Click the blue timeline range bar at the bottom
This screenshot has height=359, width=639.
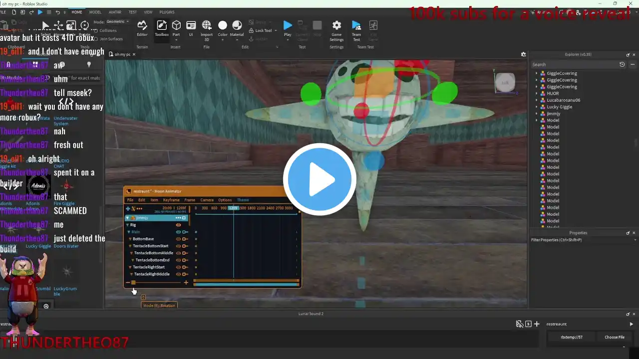pos(246,285)
